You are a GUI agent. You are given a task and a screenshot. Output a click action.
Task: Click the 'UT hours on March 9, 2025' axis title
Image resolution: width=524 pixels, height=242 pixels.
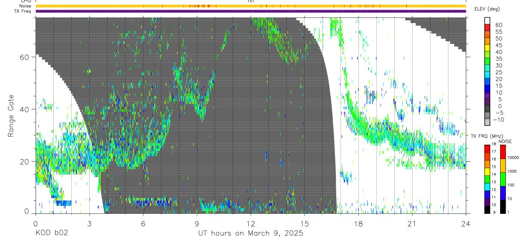pos(250,233)
